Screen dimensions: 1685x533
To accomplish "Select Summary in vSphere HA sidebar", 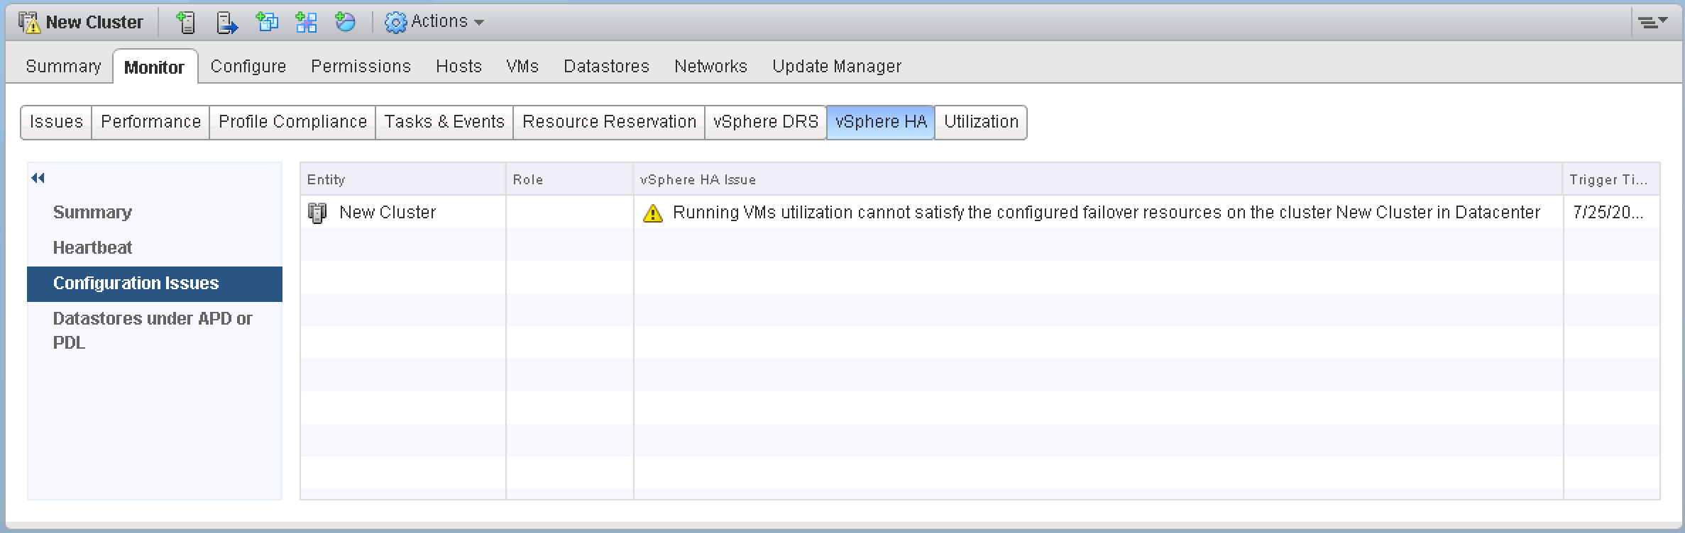I will point(155,213).
